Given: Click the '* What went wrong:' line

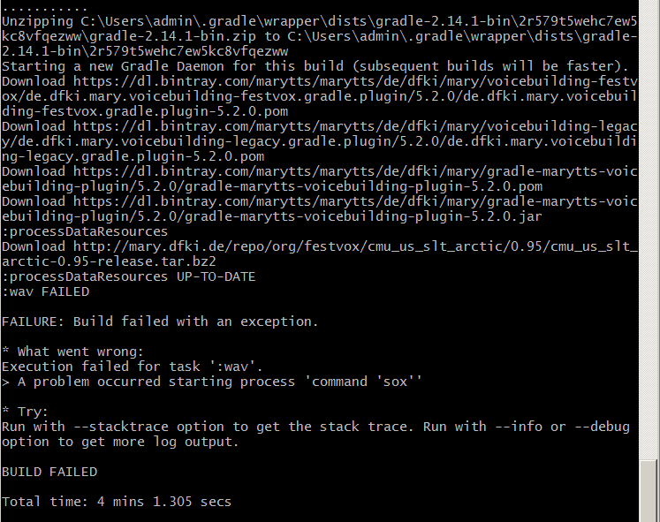Looking at the screenshot, I should click(72, 352).
